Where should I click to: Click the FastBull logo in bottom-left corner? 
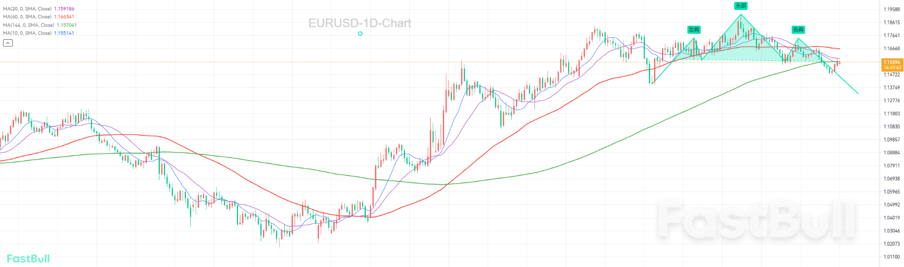click(28, 259)
